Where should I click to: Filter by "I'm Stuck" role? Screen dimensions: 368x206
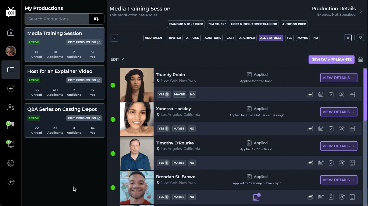(x=217, y=24)
